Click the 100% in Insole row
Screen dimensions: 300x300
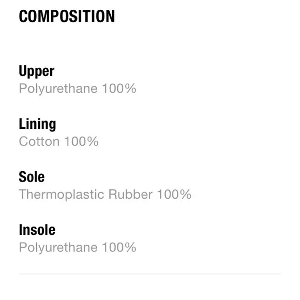coord(119,247)
